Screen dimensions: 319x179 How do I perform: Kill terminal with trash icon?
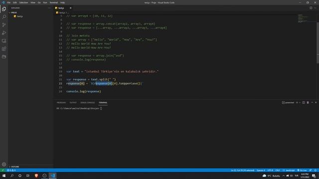click(x=308, y=102)
